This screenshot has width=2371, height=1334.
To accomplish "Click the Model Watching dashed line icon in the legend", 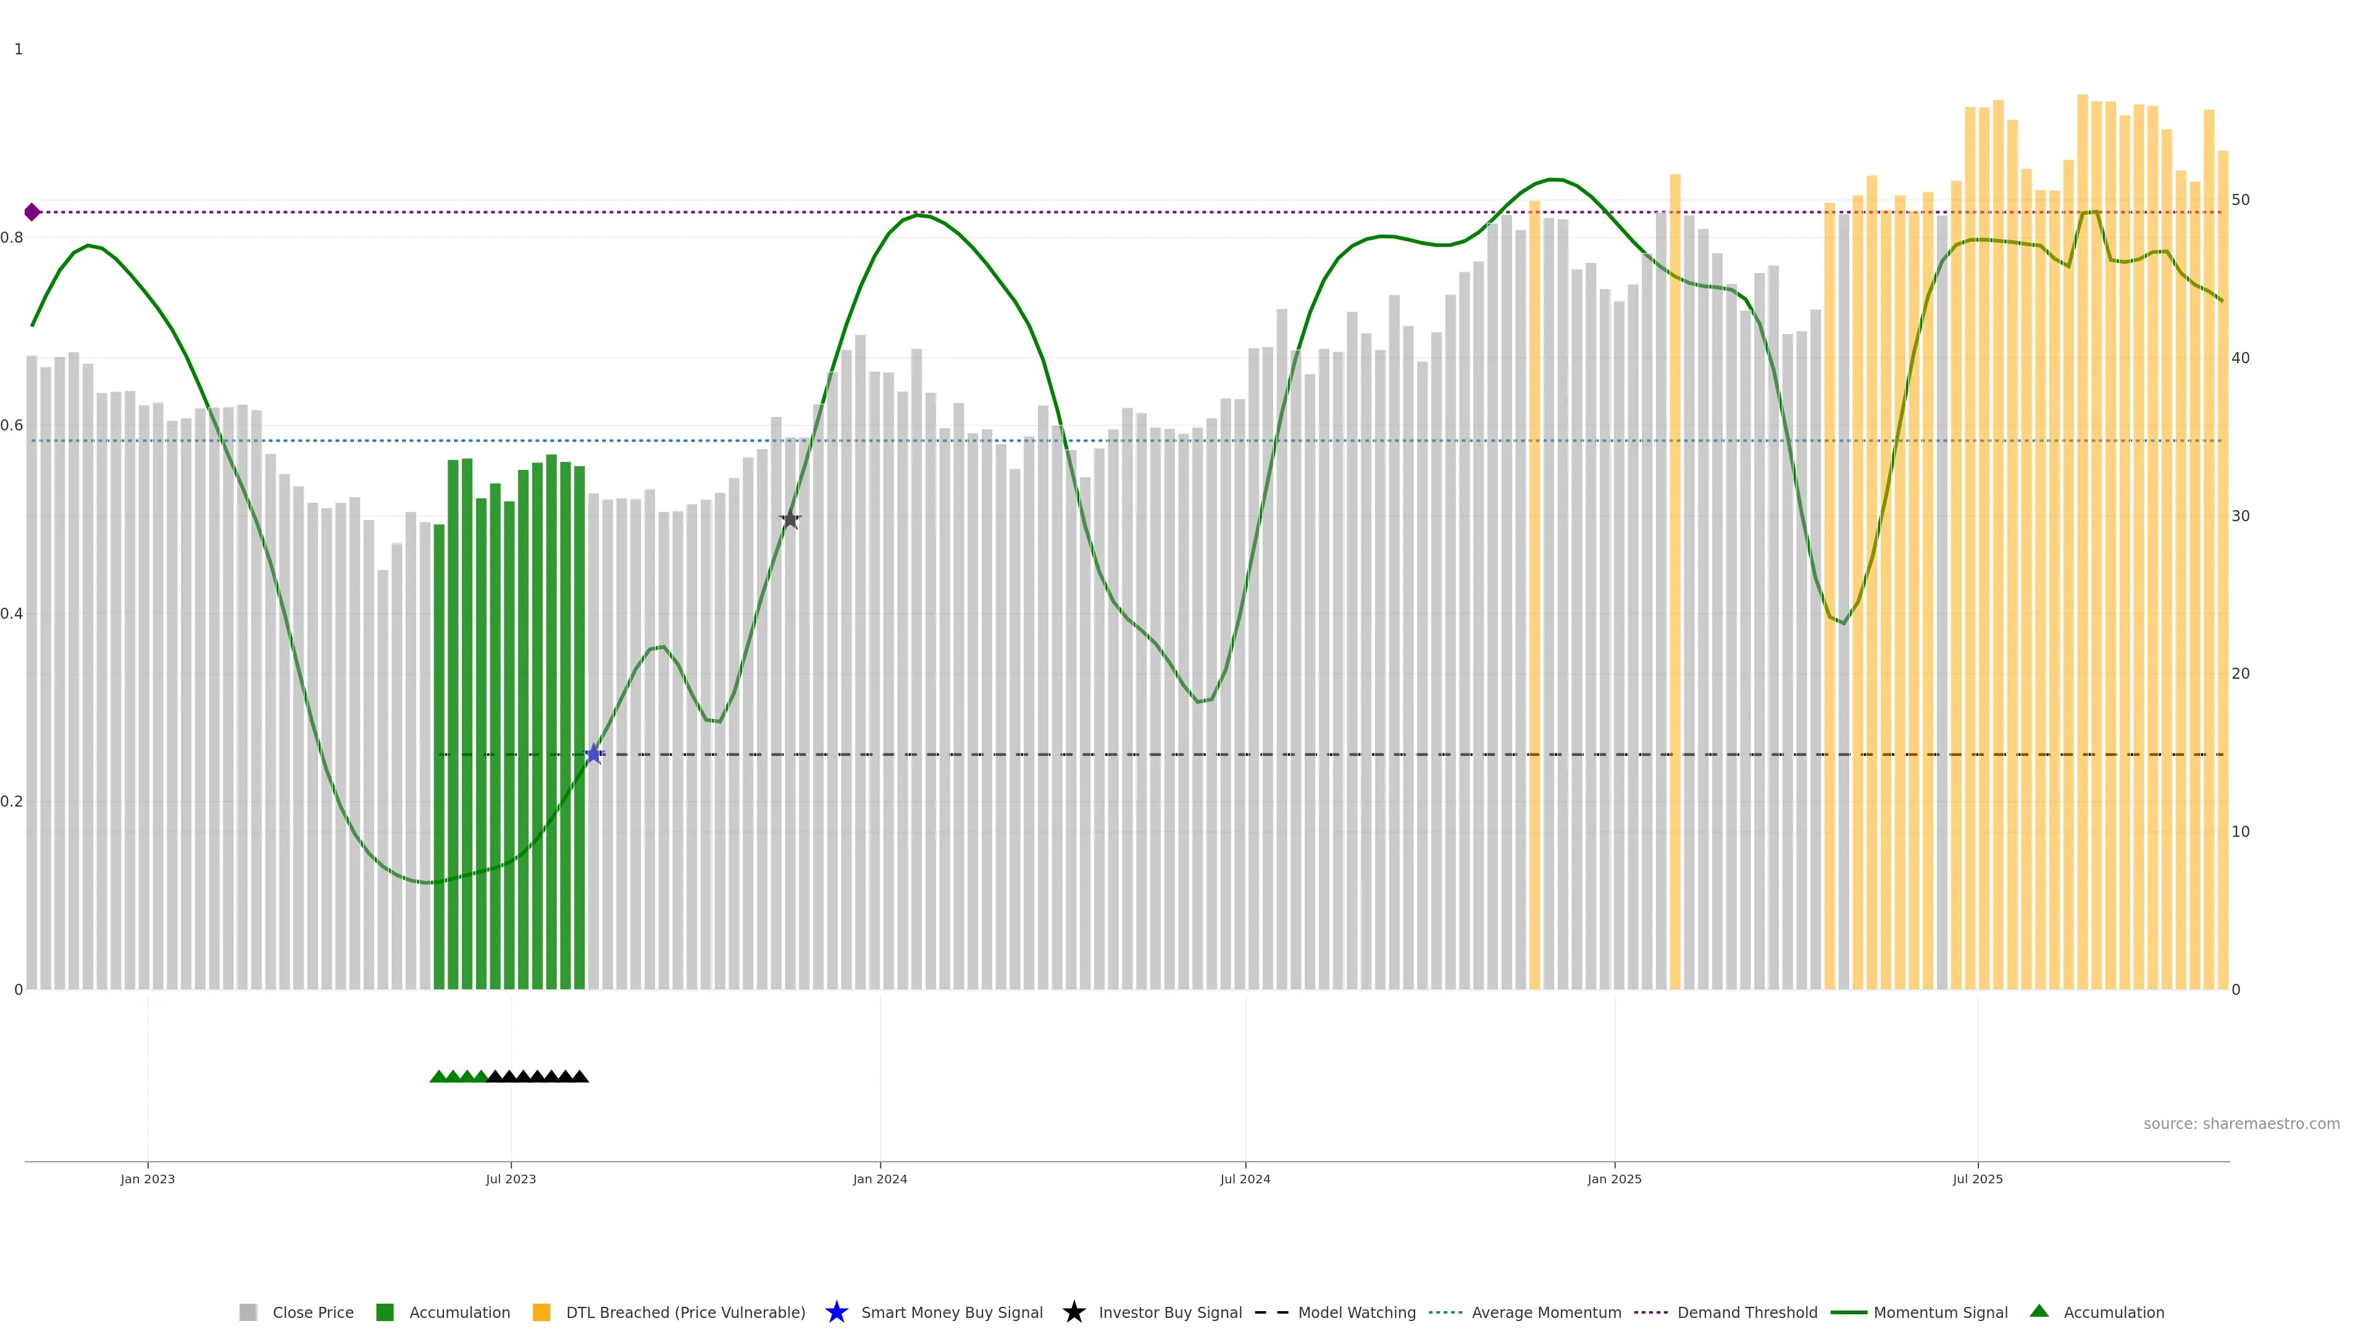I will click(x=1271, y=1312).
